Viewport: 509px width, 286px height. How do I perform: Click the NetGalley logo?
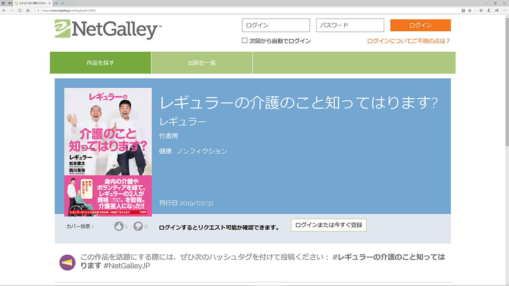pyautogui.click(x=108, y=29)
